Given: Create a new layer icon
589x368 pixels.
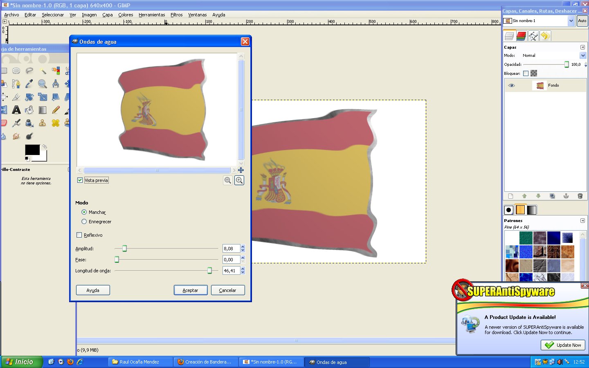Looking at the screenshot, I should point(510,196).
